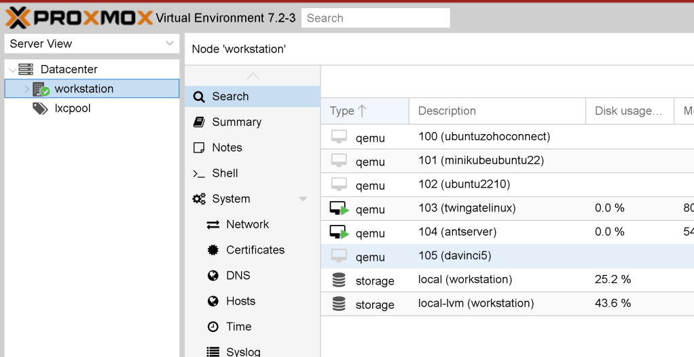Click the Node 'workstation' panel title

click(239, 49)
